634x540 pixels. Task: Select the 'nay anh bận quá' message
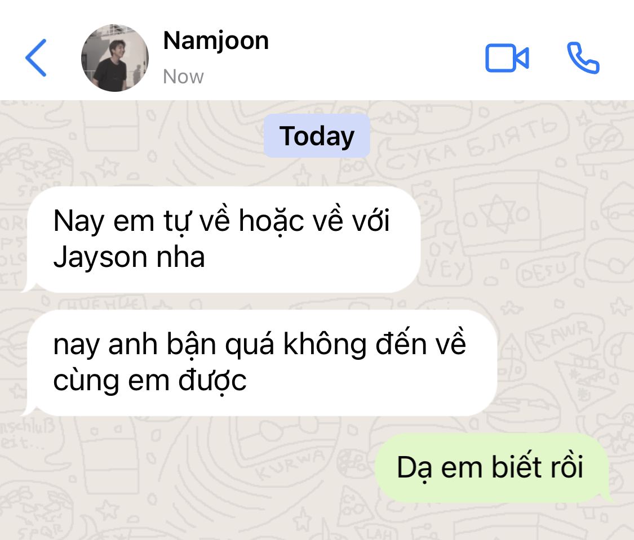[260, 363]
